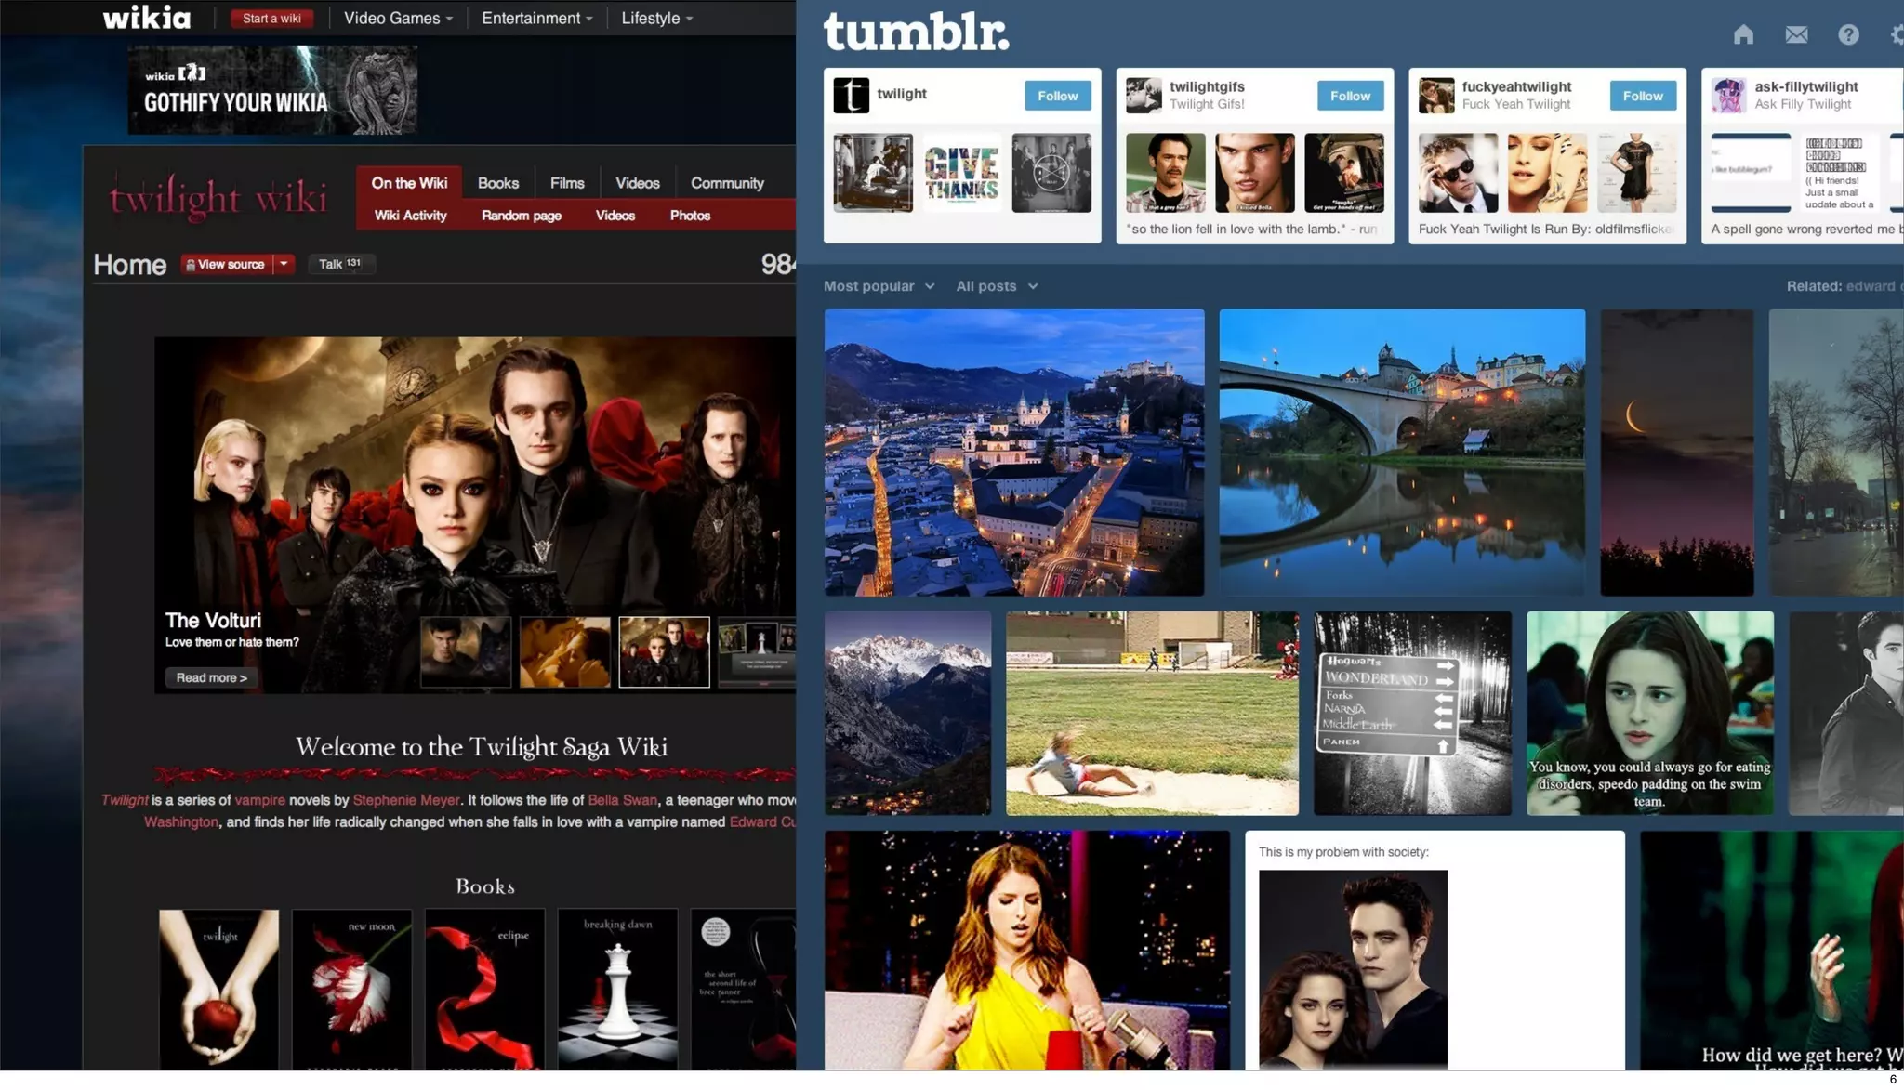
Task: Click the Tumblr help question mark icon
Action: coord(1848,35)
